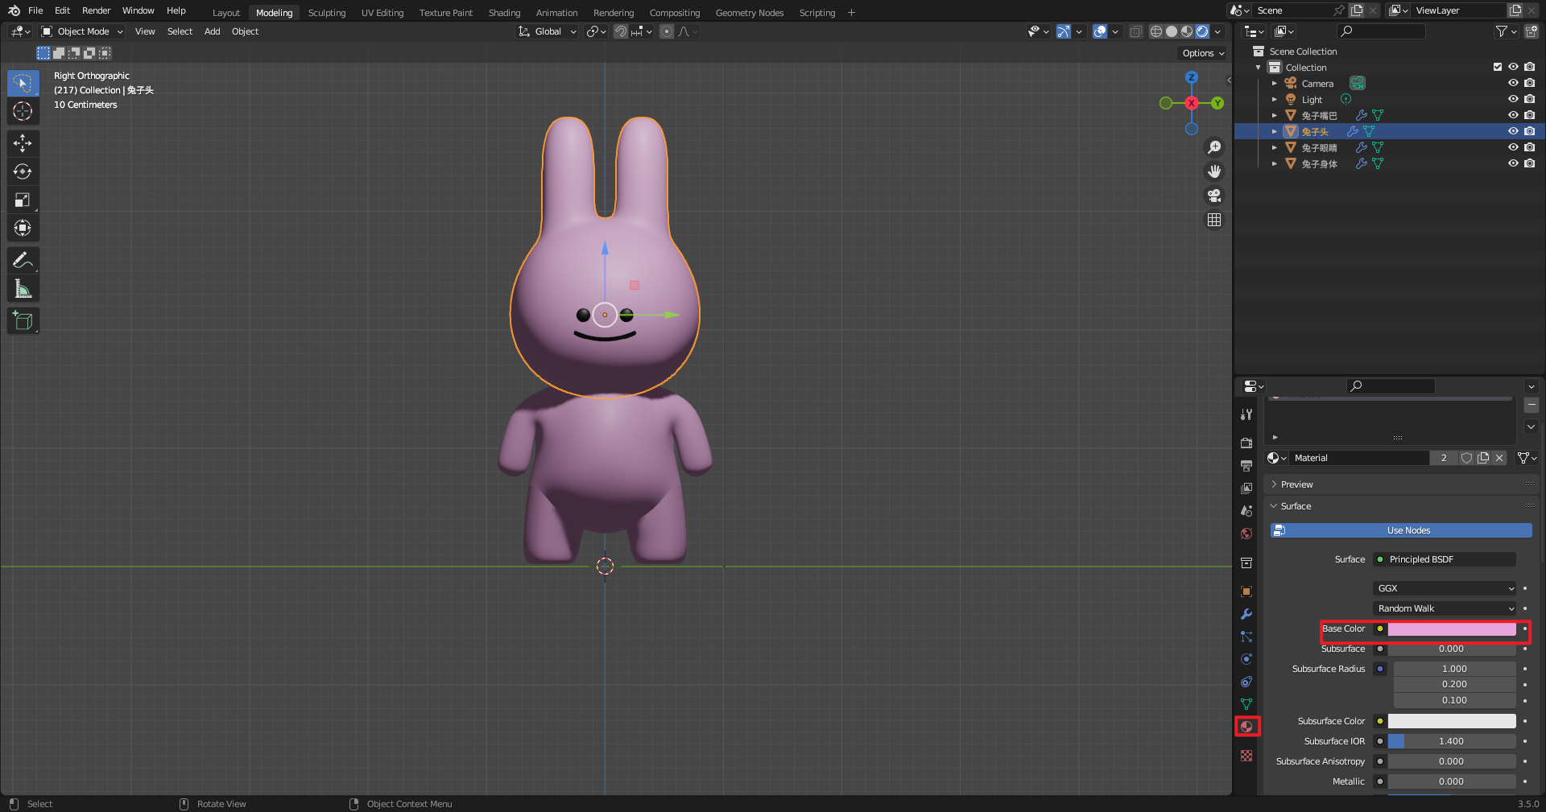Select the Annotate tool
Image resolution: width=1546 pixels, height=812 pixels.
click(23, 260)
